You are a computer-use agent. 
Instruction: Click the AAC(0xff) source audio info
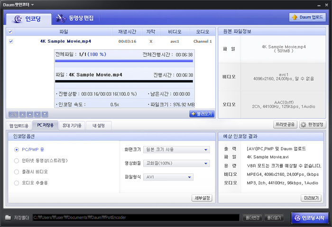pos(284,102)
